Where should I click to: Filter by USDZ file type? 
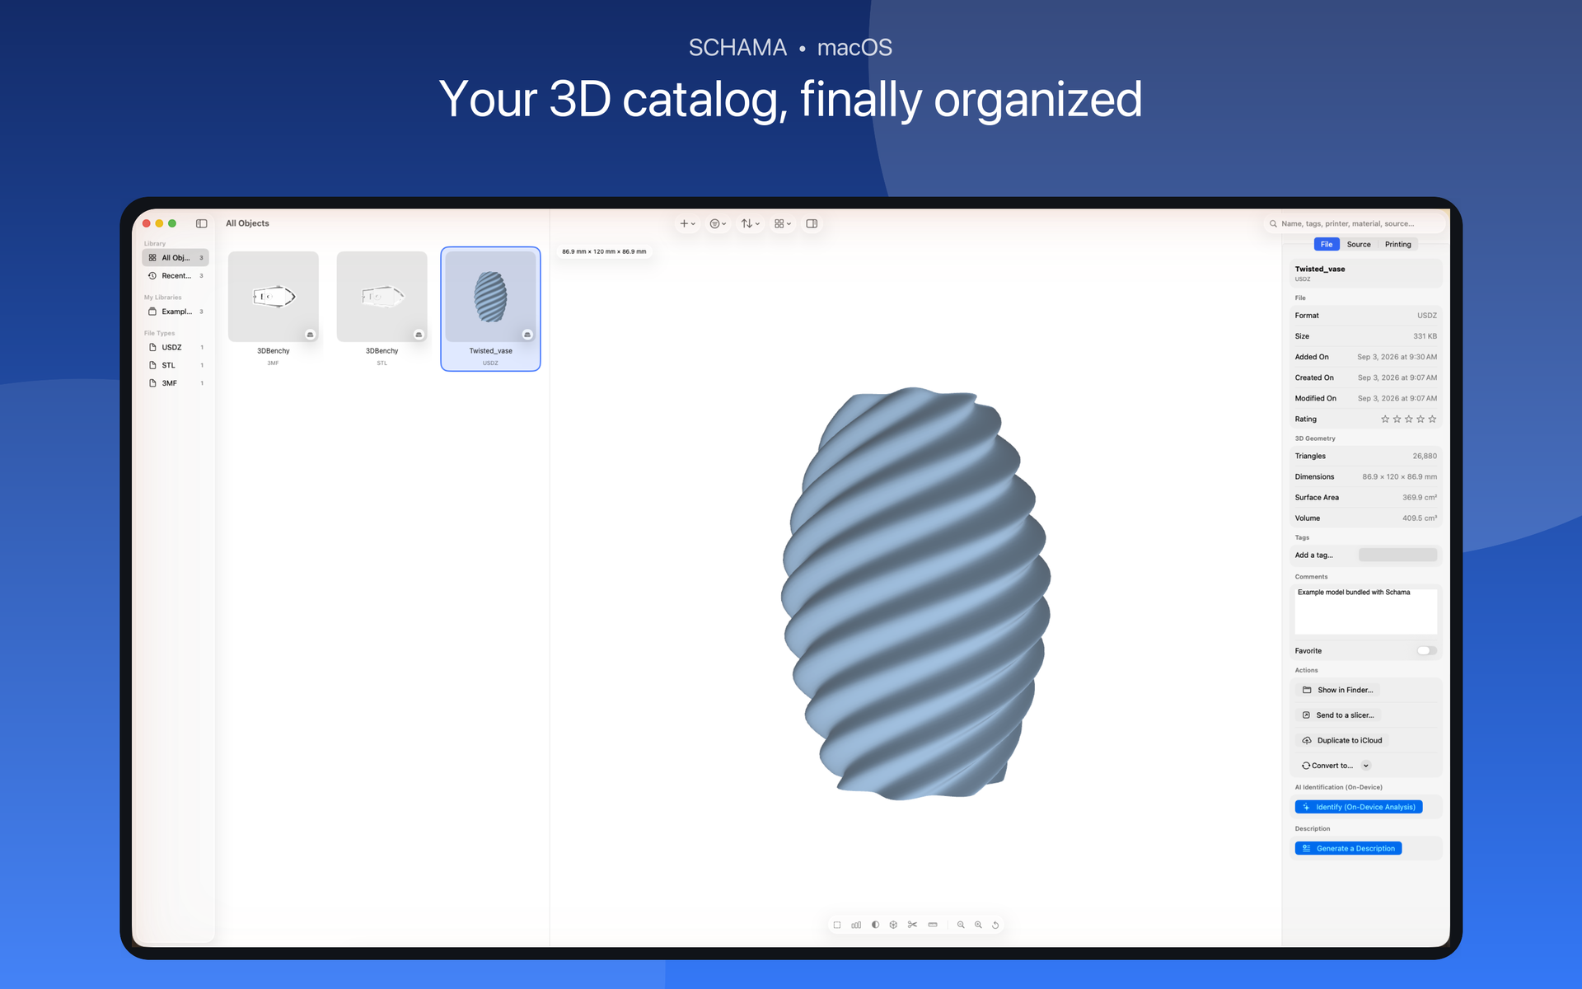click(x=176, y=348)
